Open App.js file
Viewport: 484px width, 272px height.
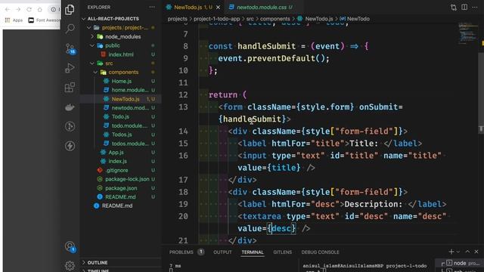120,153
